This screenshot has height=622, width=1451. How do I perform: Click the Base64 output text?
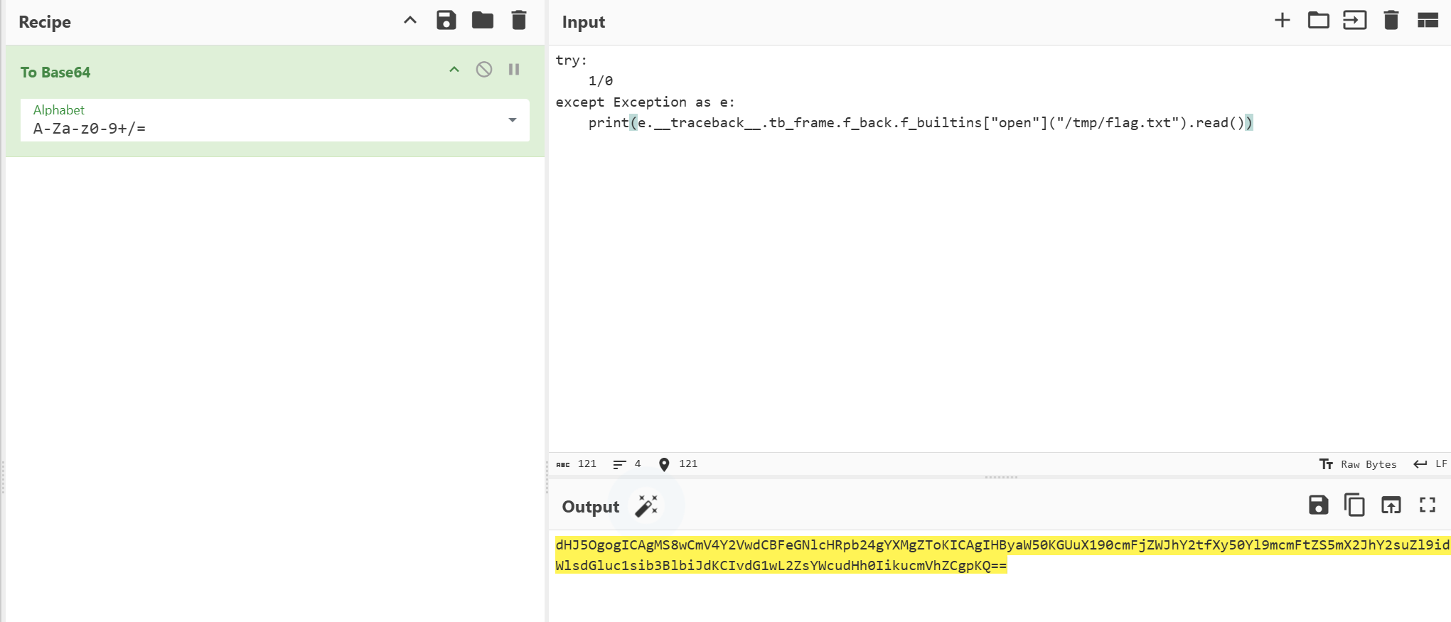pyautogui.click(x=1002, y=555)
